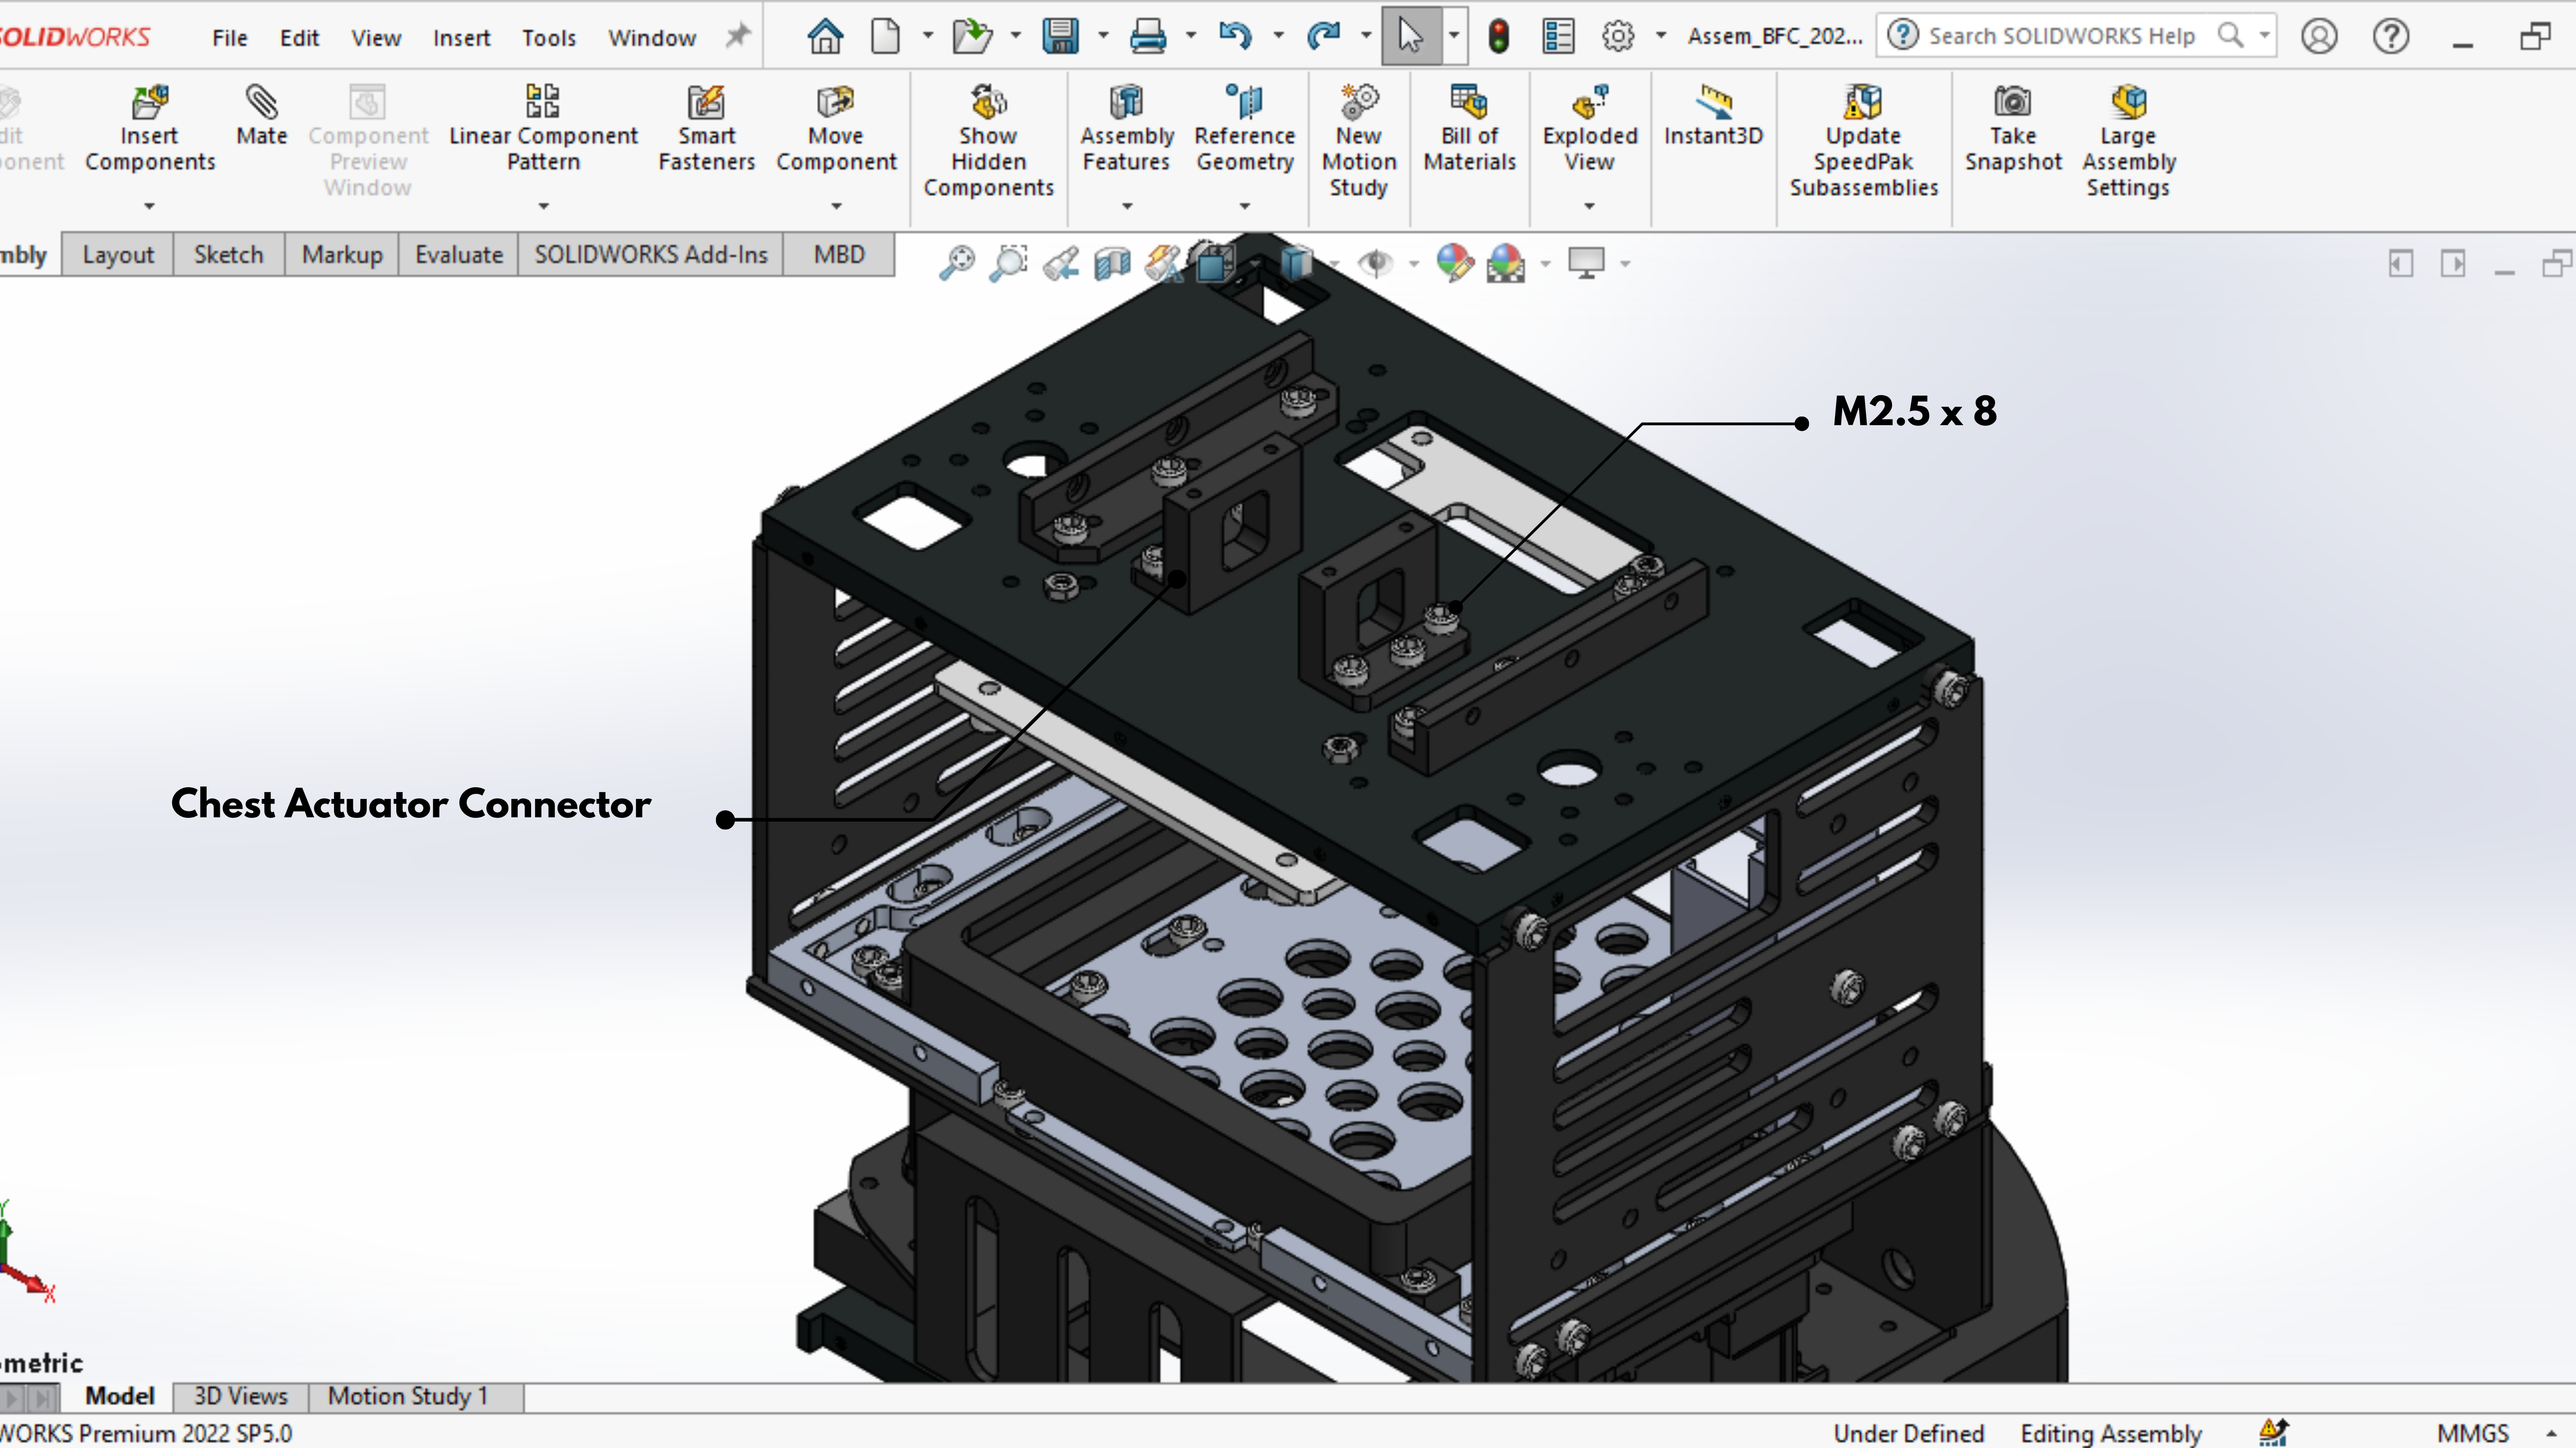This screenshot has height=1448, width=2576.
Task: Switch to the MBD tab
Action: (839, 255)
